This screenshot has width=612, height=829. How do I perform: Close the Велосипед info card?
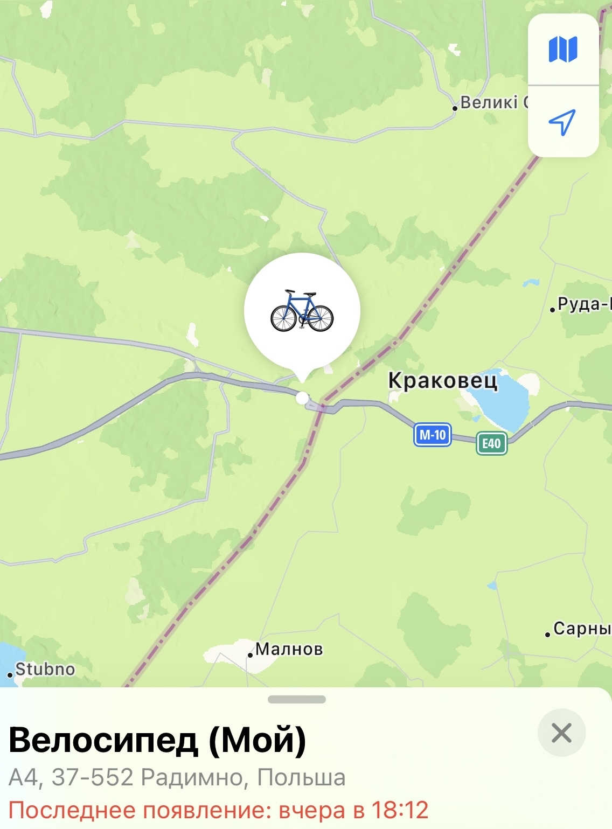click(x=561, y=733)
